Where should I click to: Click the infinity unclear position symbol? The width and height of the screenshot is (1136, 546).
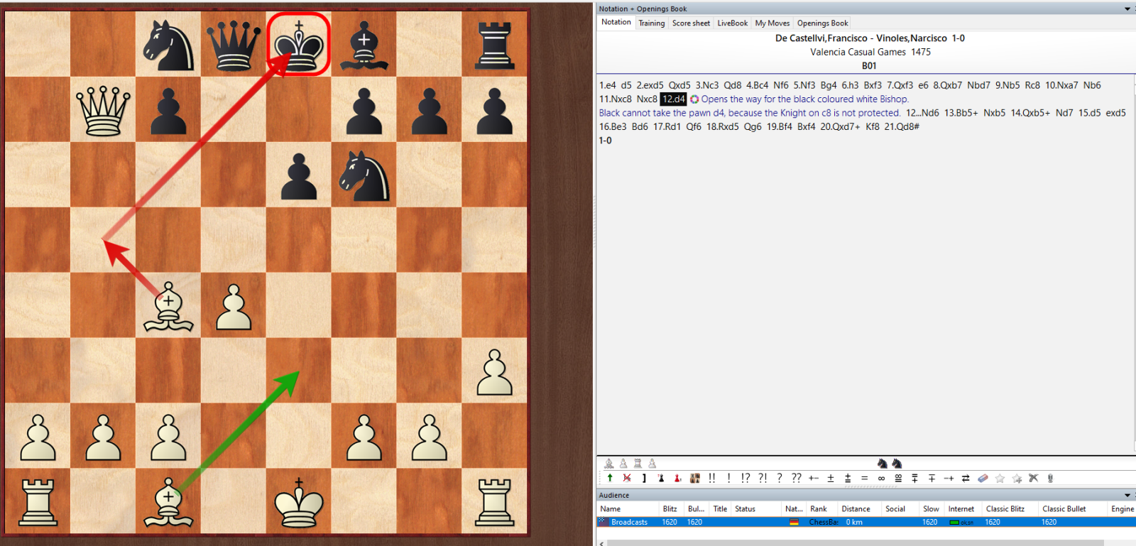point(881,478)
